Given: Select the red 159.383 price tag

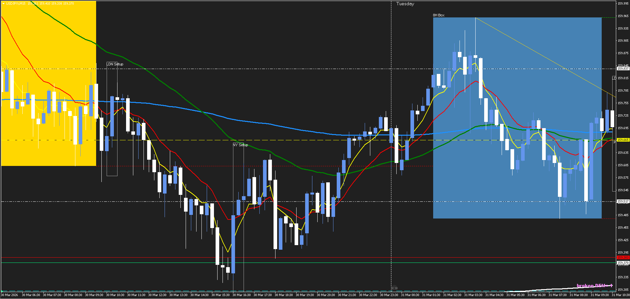Looking at the screenshot, I should (x=623, y=258).
